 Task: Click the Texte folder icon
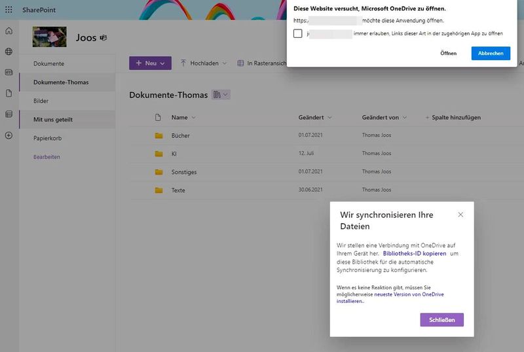click(159, 190)
